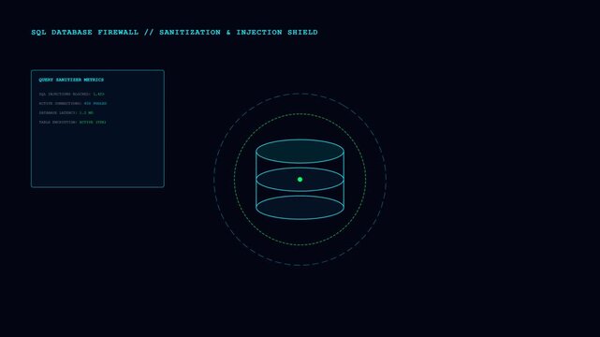Click the database cylinder bottom disk
Screen dimensions: 600x337
pos(300,207)
